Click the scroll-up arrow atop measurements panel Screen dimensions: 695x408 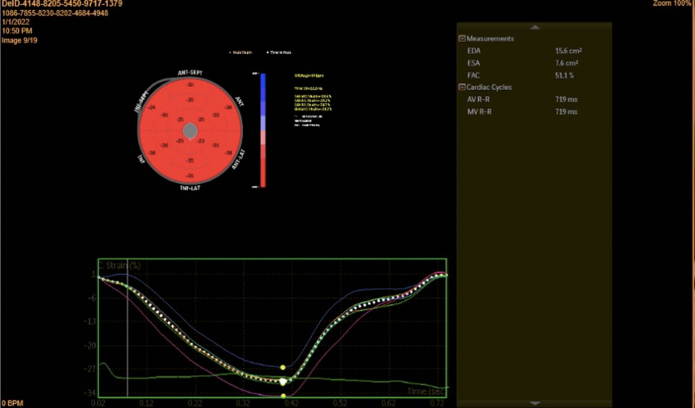(535, 27)
